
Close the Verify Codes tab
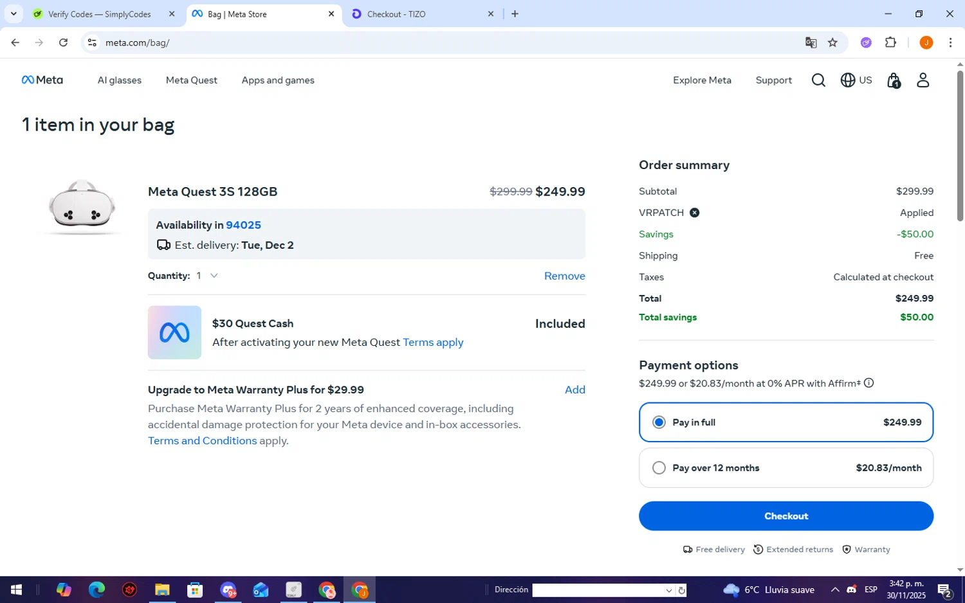coord(172,14)
